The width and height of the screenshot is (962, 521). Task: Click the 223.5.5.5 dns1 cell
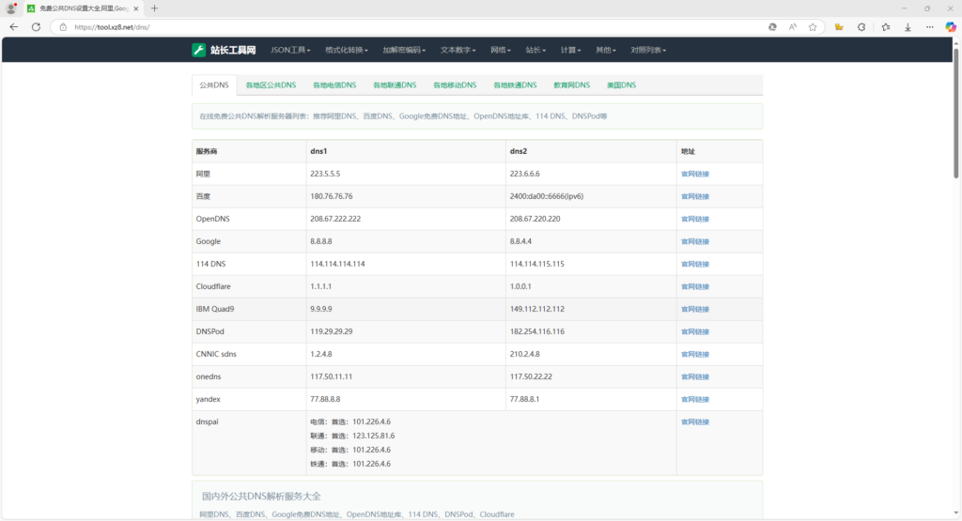point(406,174)
